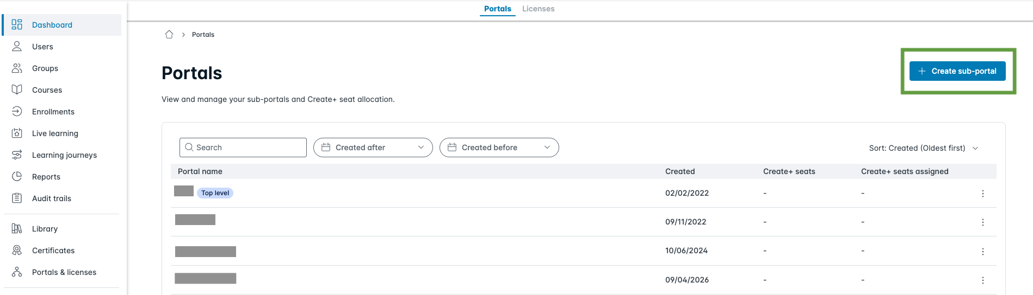Switch to the Licenses tab
This screenshot has height=295, width=1033.
click(x=539, y=9)
